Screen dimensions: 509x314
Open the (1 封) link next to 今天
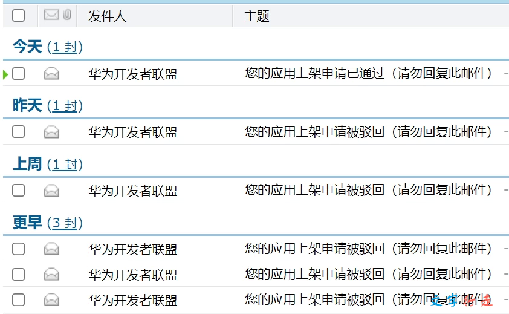[x=65, y=47]
